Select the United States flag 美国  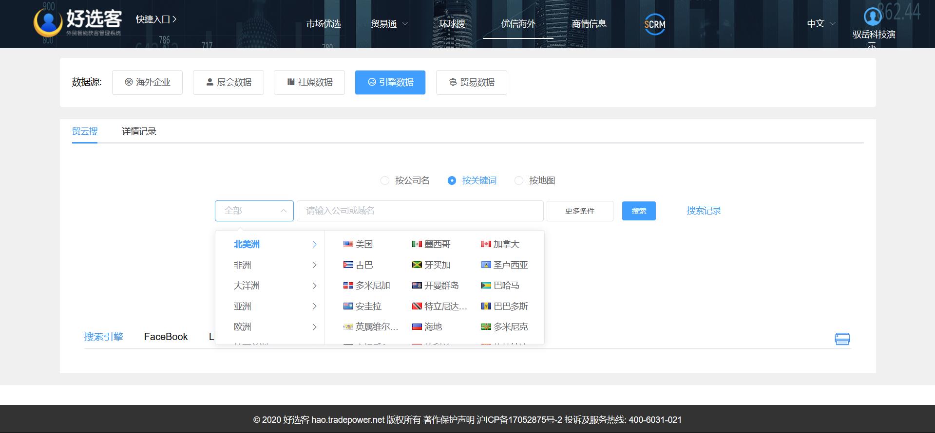coord(358,244)
